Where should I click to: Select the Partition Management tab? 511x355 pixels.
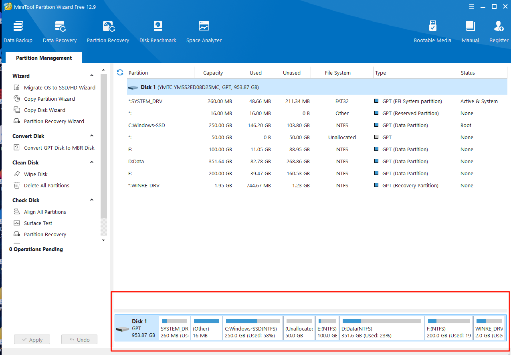(x=44, y=58)
